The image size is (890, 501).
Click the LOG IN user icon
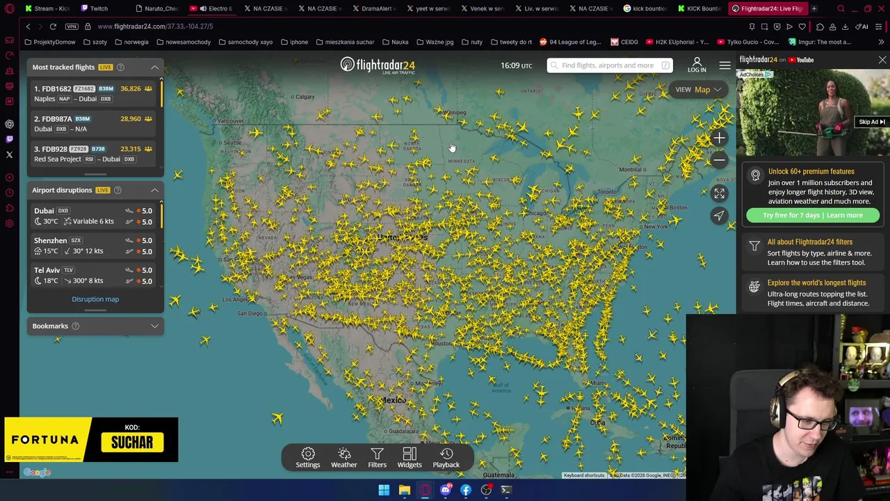(x=697, y=65)
